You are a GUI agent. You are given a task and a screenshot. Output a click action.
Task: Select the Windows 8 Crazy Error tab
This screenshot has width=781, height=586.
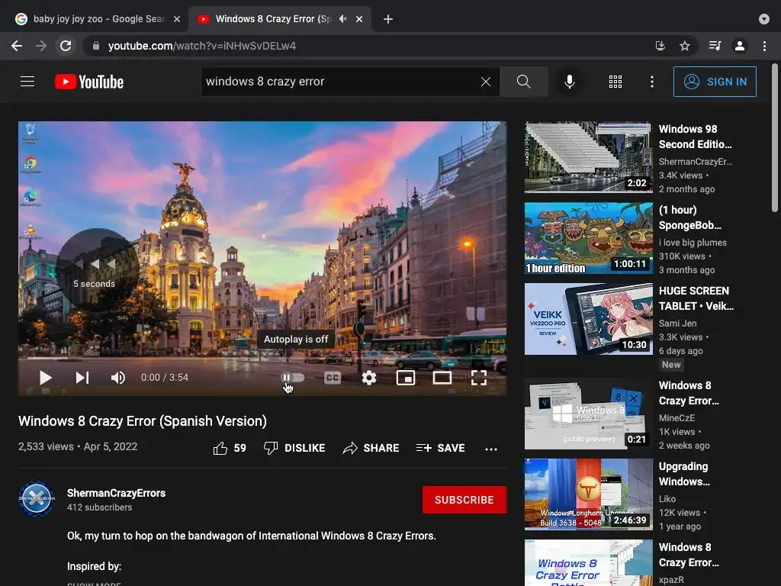(272, 19)
